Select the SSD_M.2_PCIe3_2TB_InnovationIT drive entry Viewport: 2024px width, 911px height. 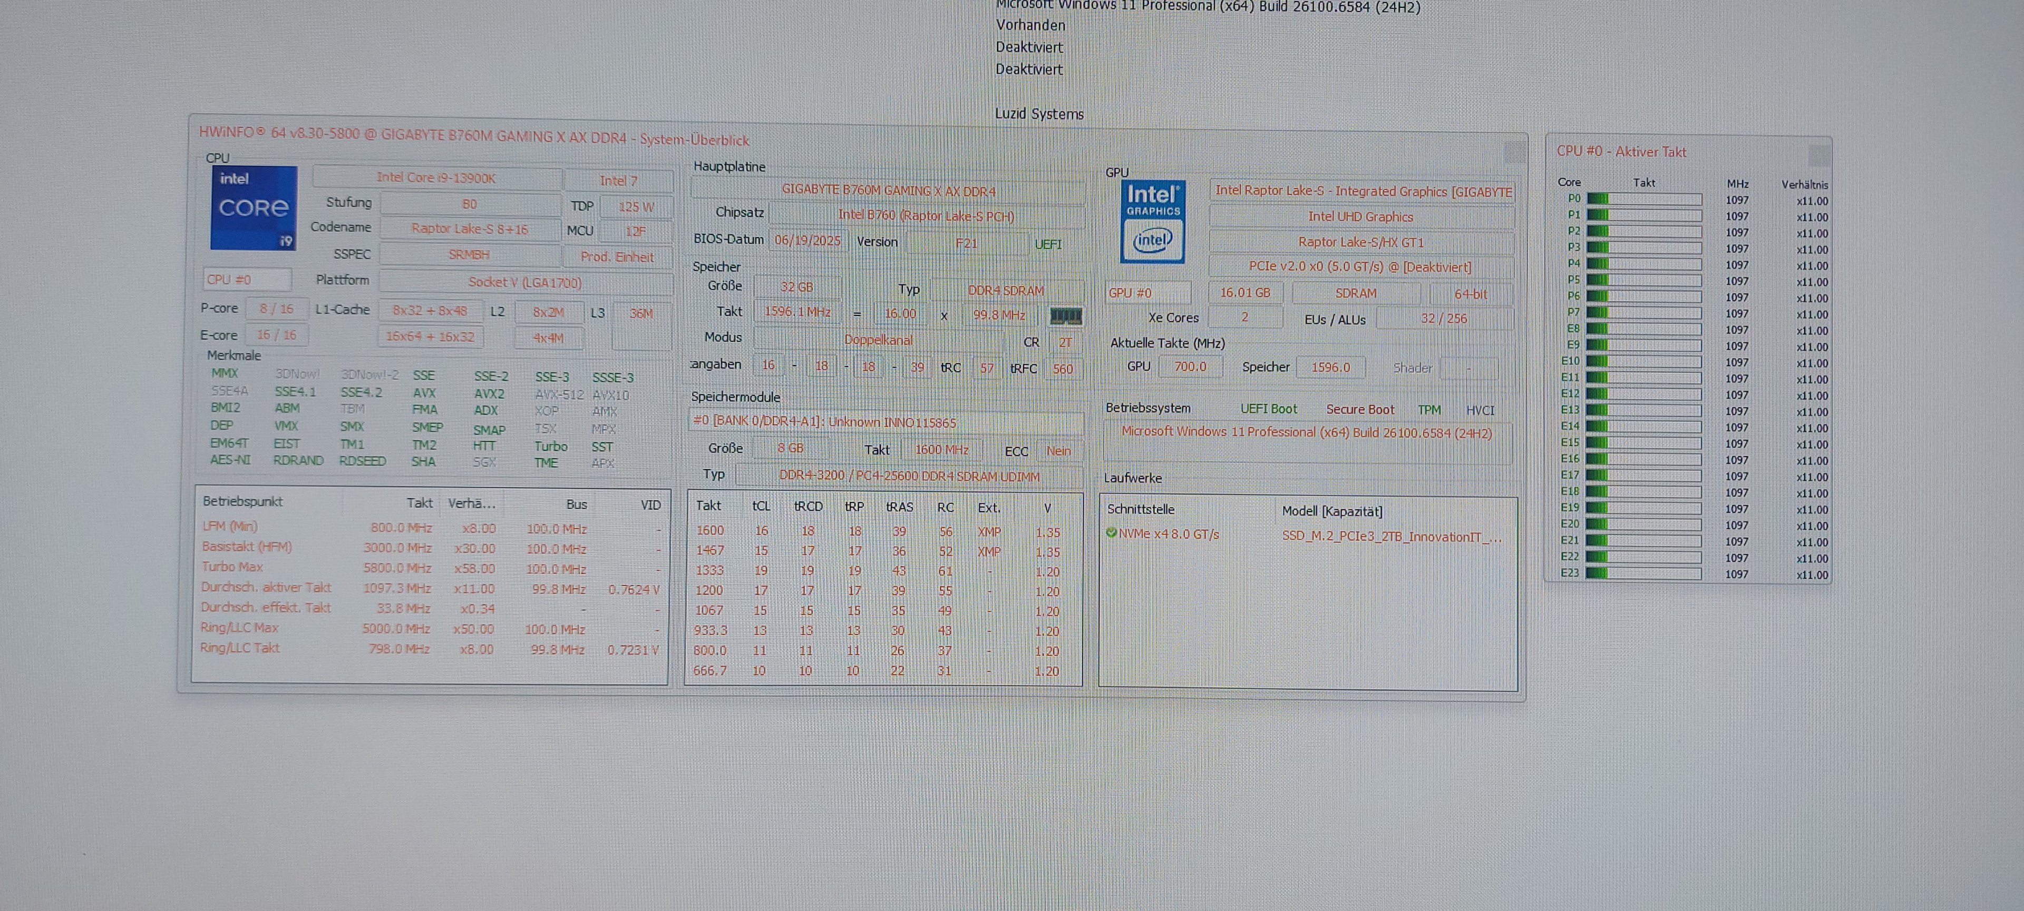1391,537
